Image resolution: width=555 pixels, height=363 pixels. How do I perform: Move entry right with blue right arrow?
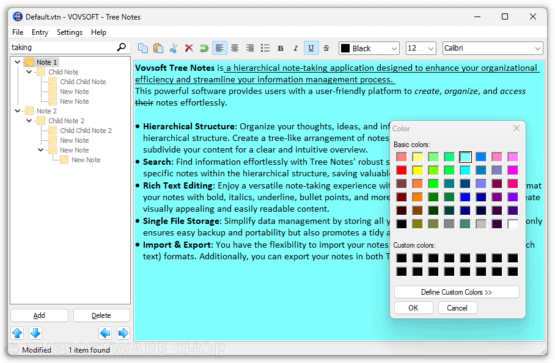click(123, 333)
